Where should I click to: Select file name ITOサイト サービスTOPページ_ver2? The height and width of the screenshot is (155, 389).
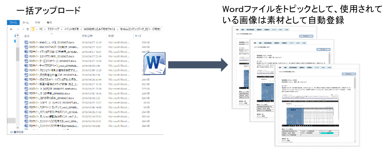click(53, 65)
